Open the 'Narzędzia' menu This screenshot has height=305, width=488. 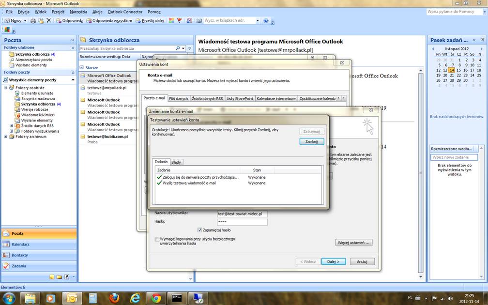[x=78, y=12]
